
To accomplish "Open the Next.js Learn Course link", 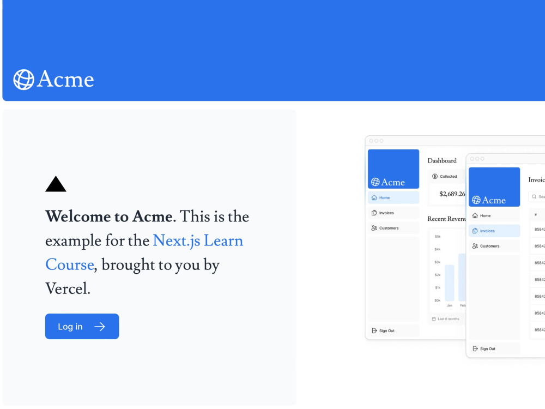I will point(144,252).
